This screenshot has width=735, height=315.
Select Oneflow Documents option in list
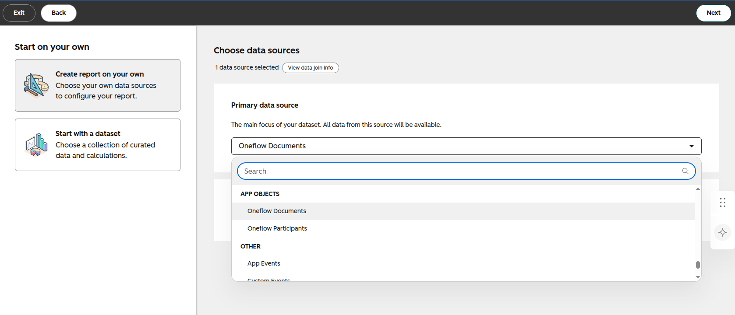coord(463,211)
